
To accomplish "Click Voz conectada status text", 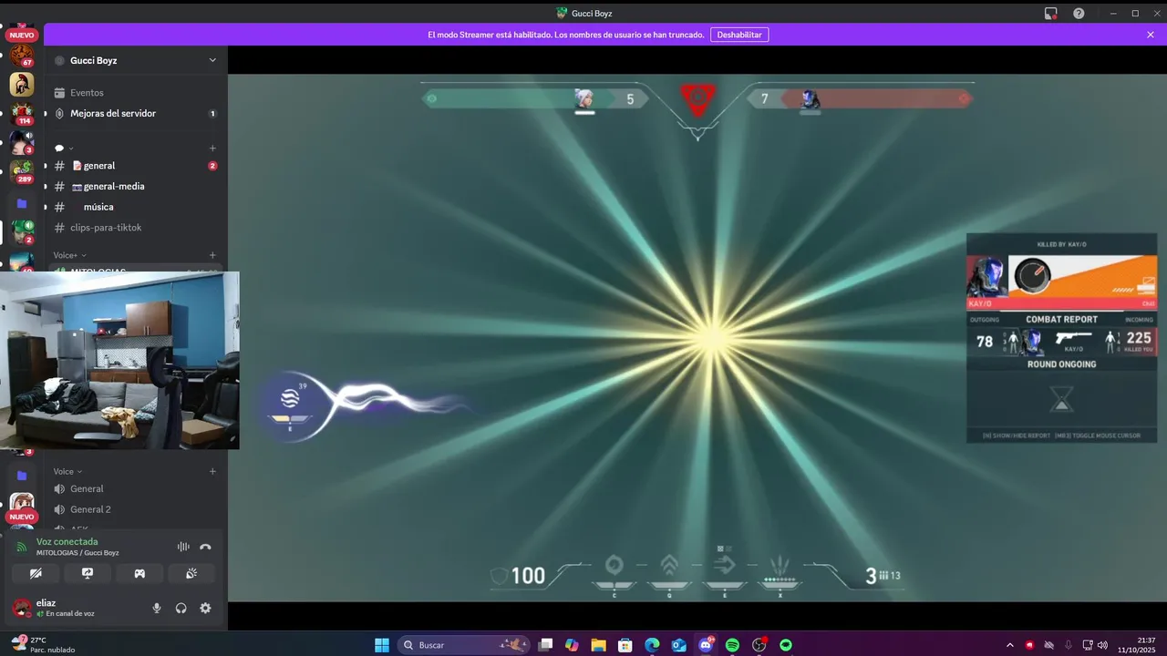I will (x=67, y=541).
